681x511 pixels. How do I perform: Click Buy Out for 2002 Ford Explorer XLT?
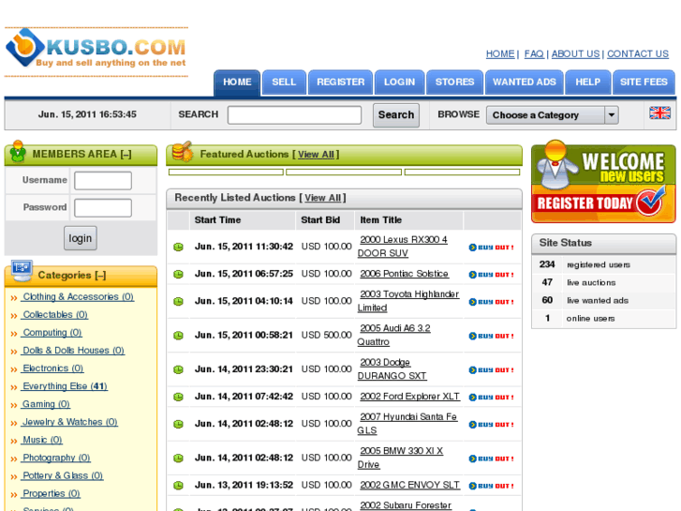coord(491,397)
